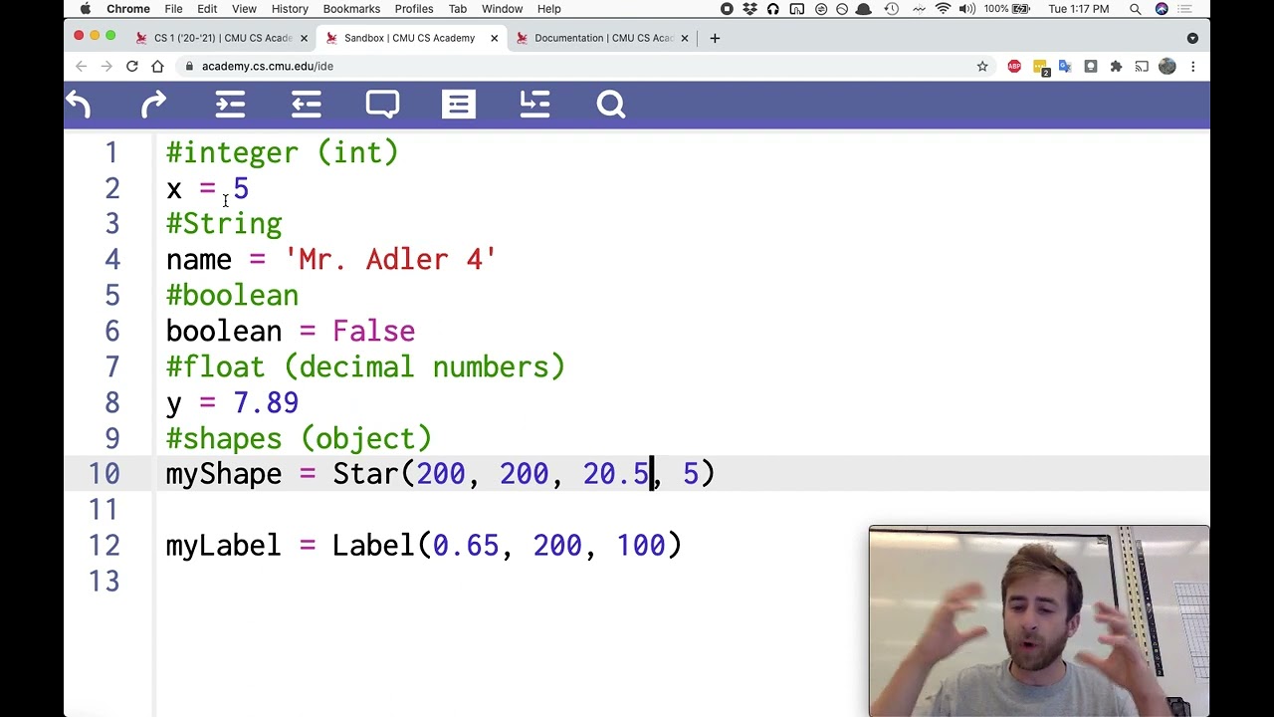Click the myLabel variable name
The image size is (1274, 717).
pyautogui.click(x=224, y=546)
